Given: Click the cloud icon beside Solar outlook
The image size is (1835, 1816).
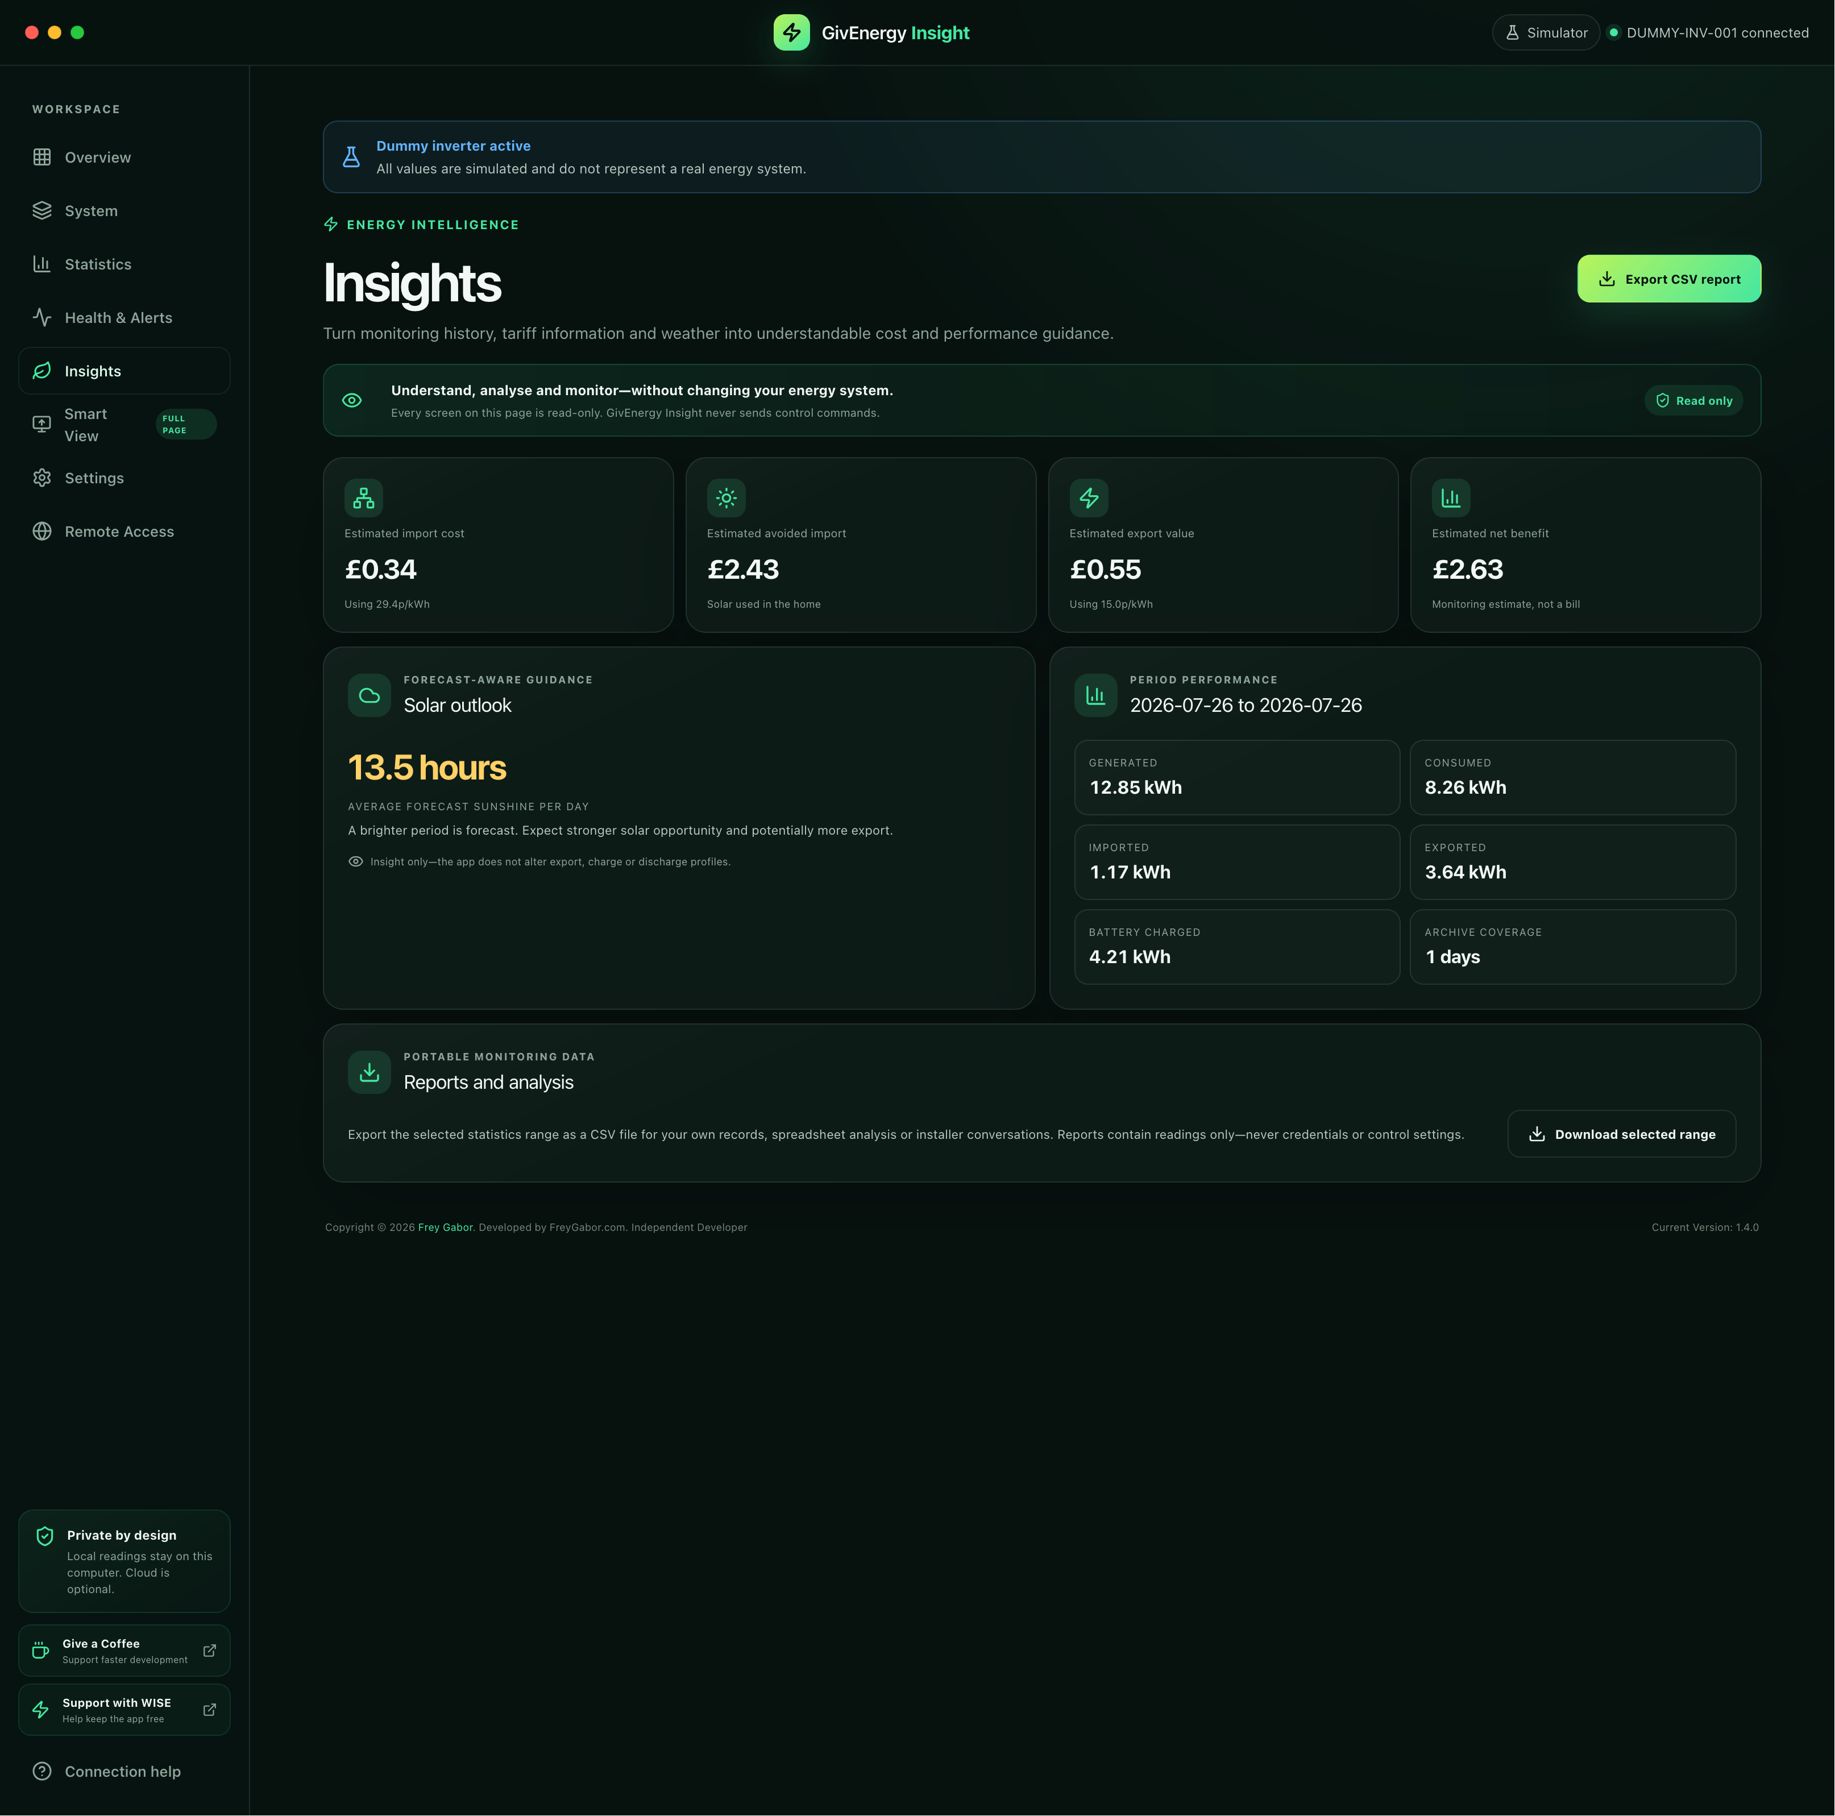Looking at the screenshot, I should click(x=370, y=695).
